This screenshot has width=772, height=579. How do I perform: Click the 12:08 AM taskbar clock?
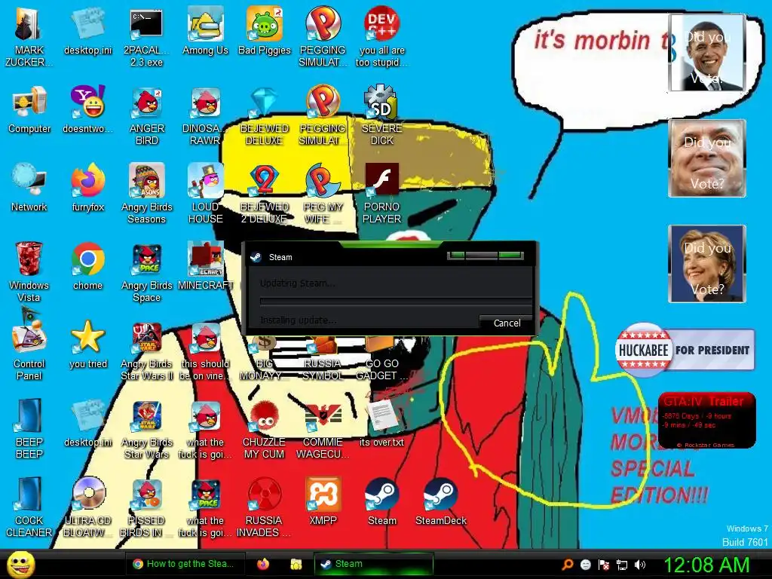[706, 564]
